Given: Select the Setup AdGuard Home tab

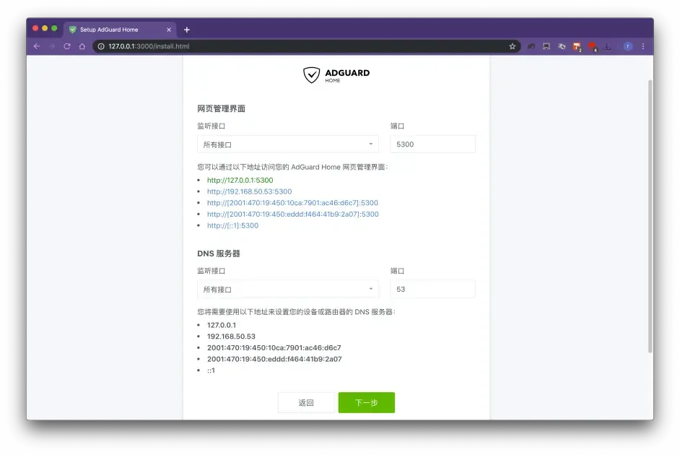Looking at the screenshot, I should [115, 30].
